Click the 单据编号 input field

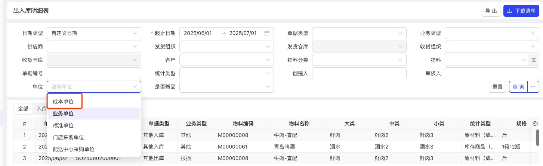(94, 73)
